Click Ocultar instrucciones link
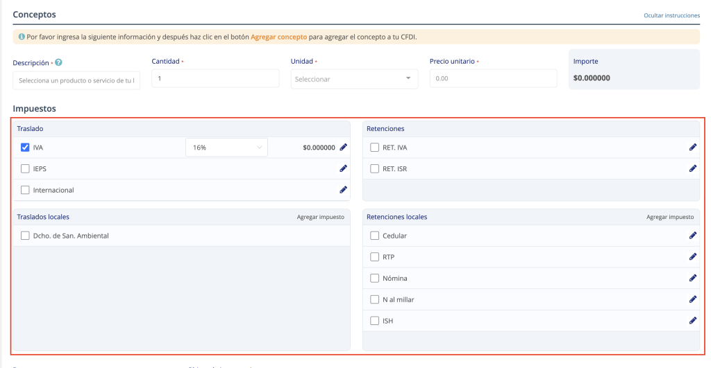The width and height of the screenshot is (711, 368). point(671,15)
